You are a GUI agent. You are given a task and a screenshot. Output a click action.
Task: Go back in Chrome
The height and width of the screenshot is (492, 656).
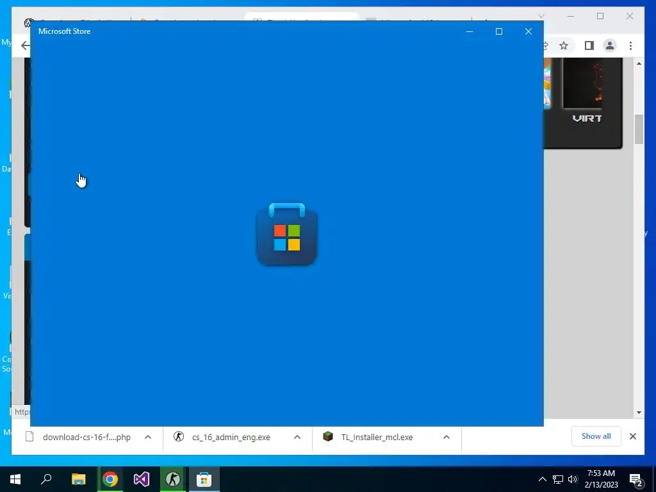tap(25, 45)
